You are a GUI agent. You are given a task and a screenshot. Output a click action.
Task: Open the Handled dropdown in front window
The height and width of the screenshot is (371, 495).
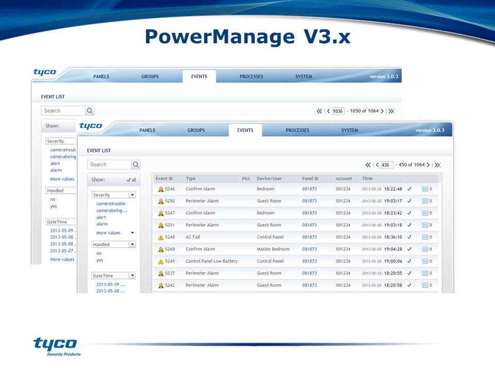[133, 244]
